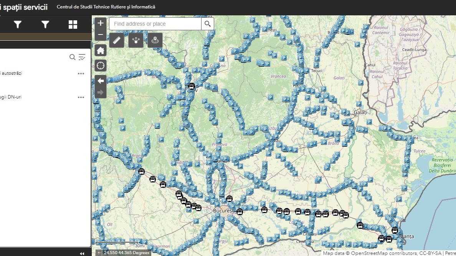Zoom out of the map with minus button
Viewport: 456px width, 256px height.
pyautogui.click(x=100, y=34)
